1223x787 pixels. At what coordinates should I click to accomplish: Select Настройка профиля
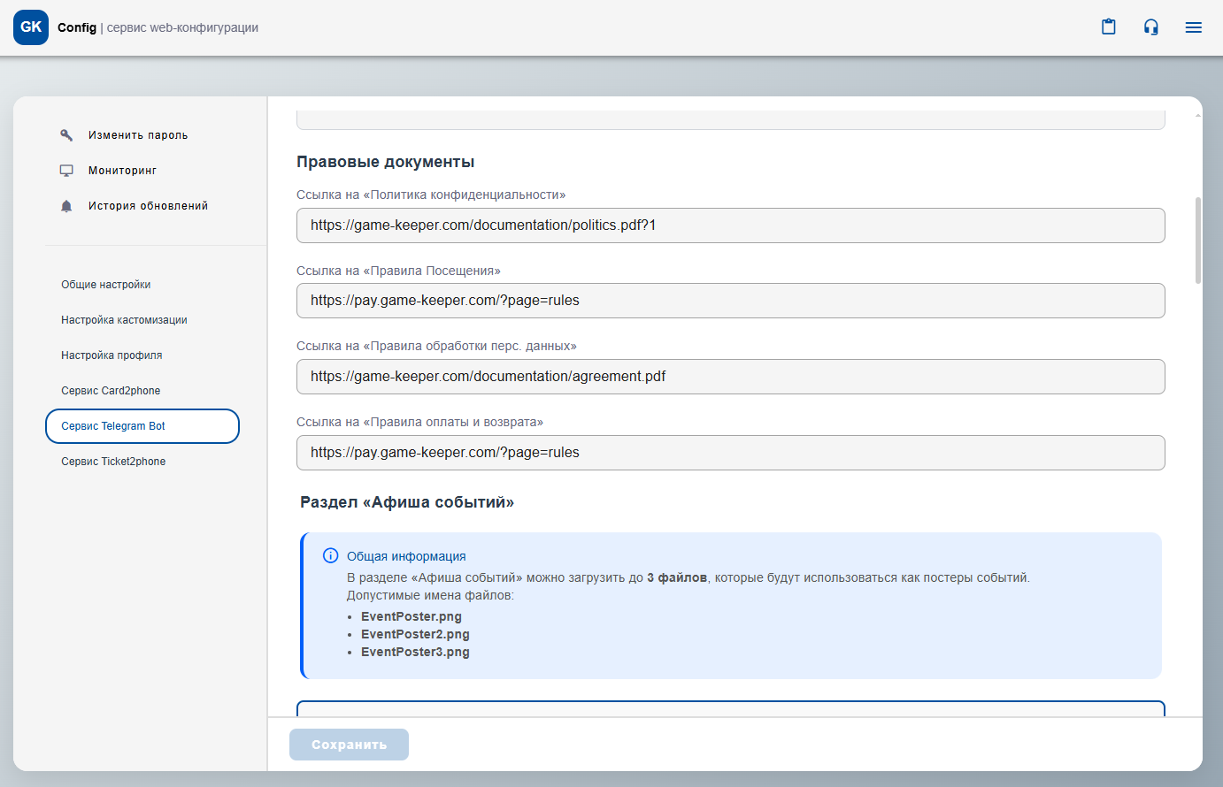tap(112, 355)
